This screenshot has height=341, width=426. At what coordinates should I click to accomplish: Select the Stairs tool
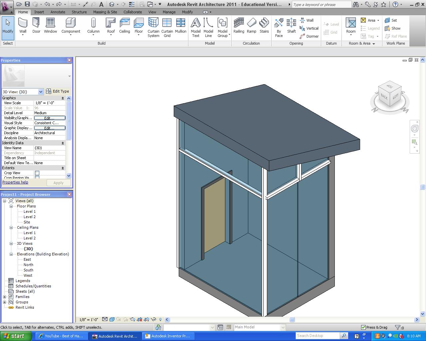tap(264, 26)
